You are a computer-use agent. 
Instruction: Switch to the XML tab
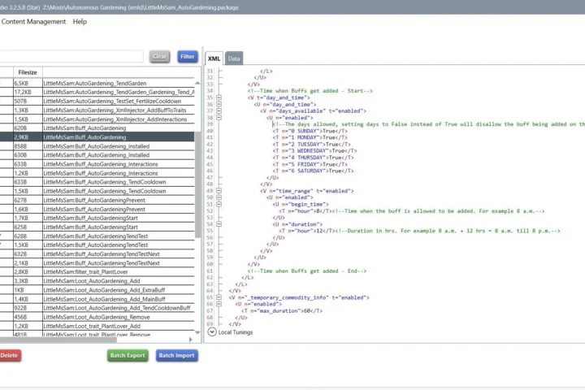pos(214,58)
